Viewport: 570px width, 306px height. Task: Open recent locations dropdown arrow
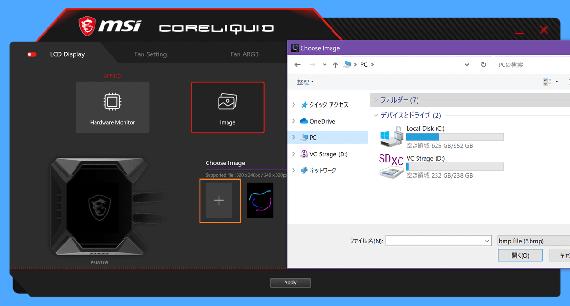[x=325, y=65]
